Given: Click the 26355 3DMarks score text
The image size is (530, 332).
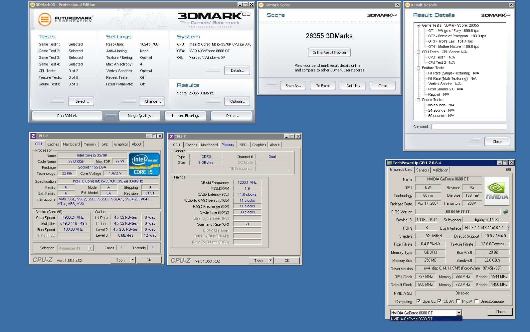Looking at the screenshot, I should [329, 36].
